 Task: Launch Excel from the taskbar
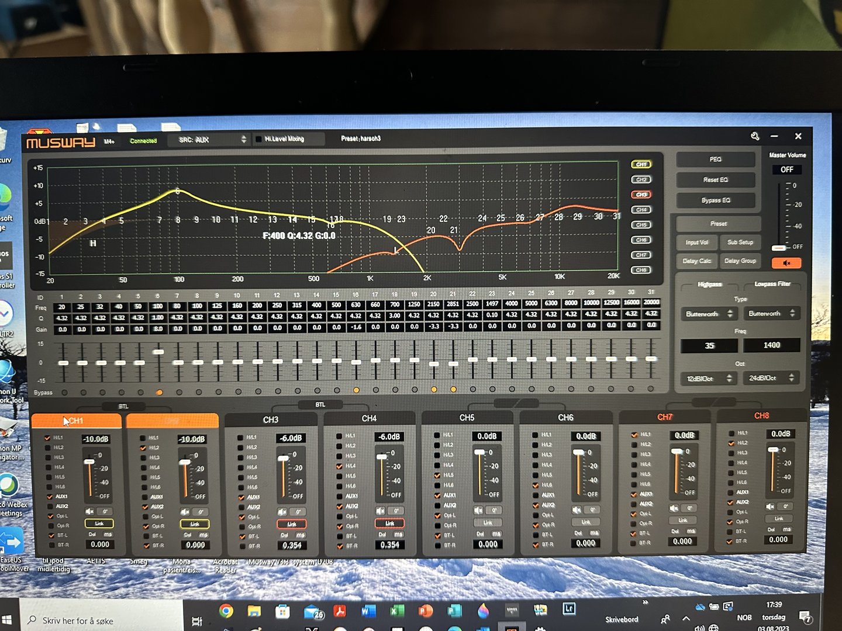coord(397,611)
